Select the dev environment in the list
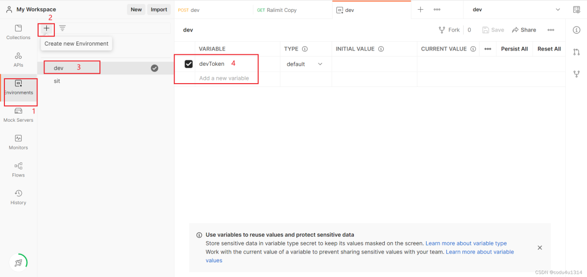 click(105, 68)
